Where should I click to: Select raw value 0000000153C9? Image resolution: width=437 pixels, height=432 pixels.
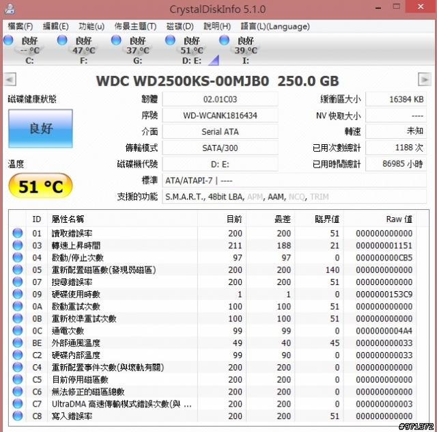point(384,295)
